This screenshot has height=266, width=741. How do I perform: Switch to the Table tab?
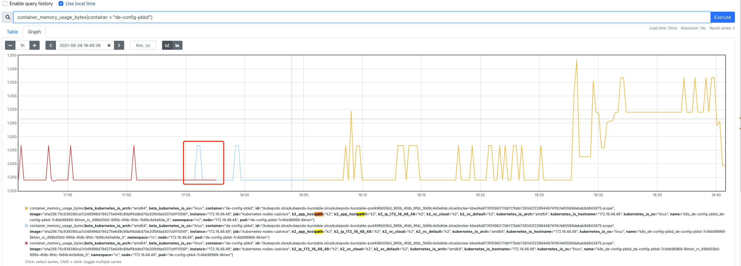click(x=12, y=31)
